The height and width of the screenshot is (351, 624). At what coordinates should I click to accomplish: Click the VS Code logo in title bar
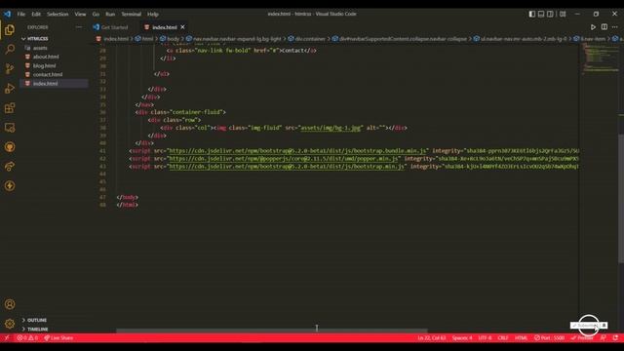tap(8, 14)
